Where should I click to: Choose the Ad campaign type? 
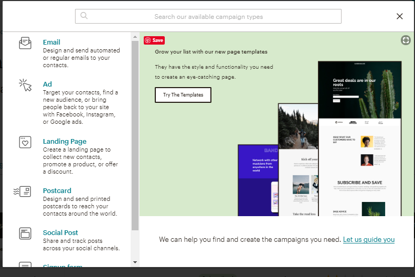pos(47,84)
